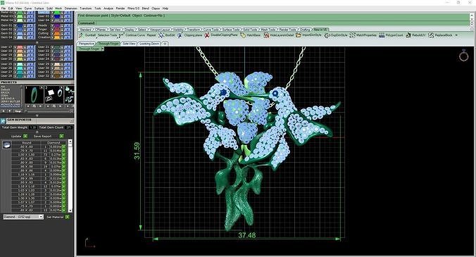Add a new viewport tab with plus
The height and width of the screenshot is (257, 476).
[x=165, y=44]
